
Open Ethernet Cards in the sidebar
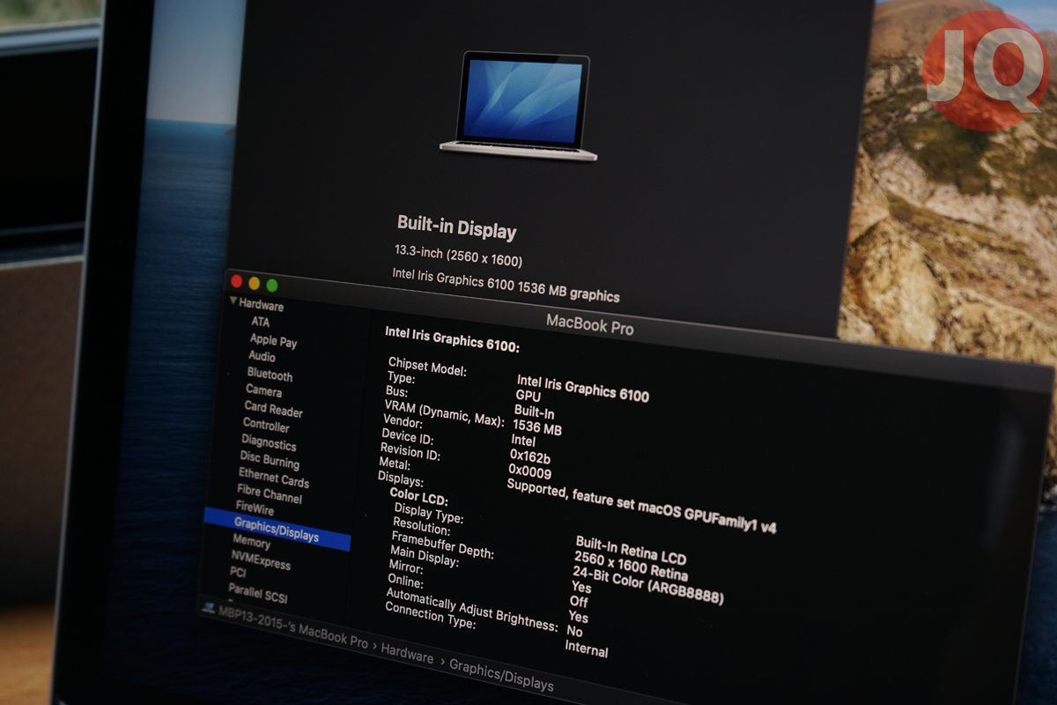[x=274, y=478]
